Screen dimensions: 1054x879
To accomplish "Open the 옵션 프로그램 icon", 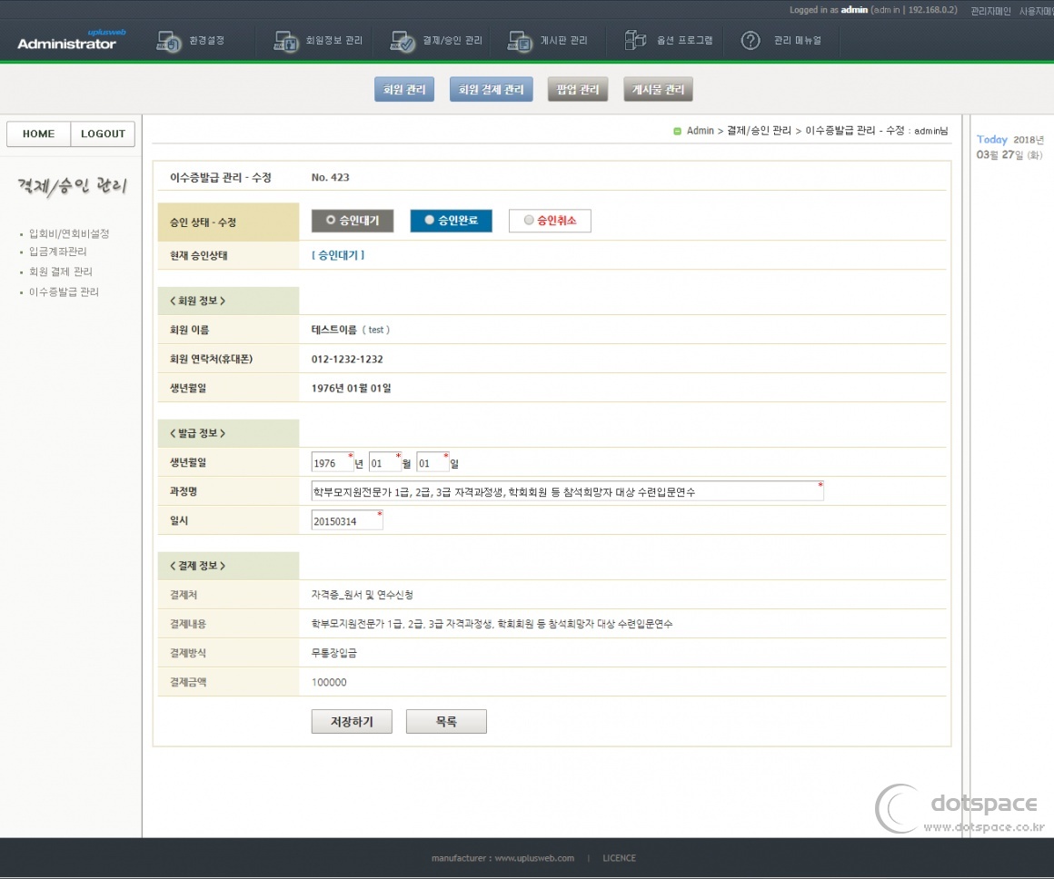I will (x=635, y=41).
